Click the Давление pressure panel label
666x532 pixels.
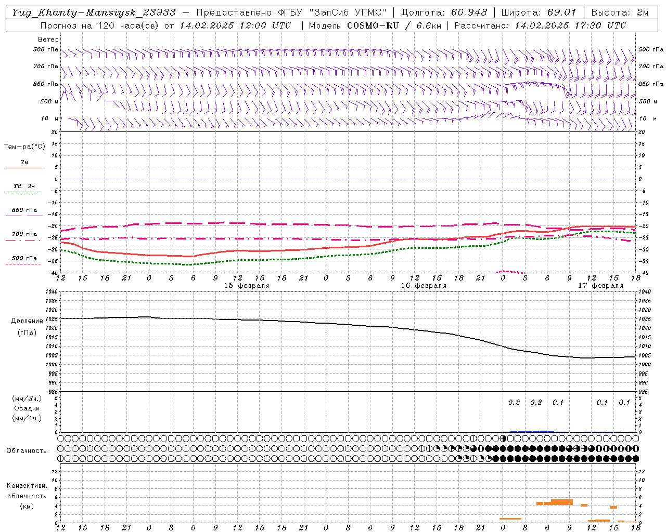click(27, 321)
